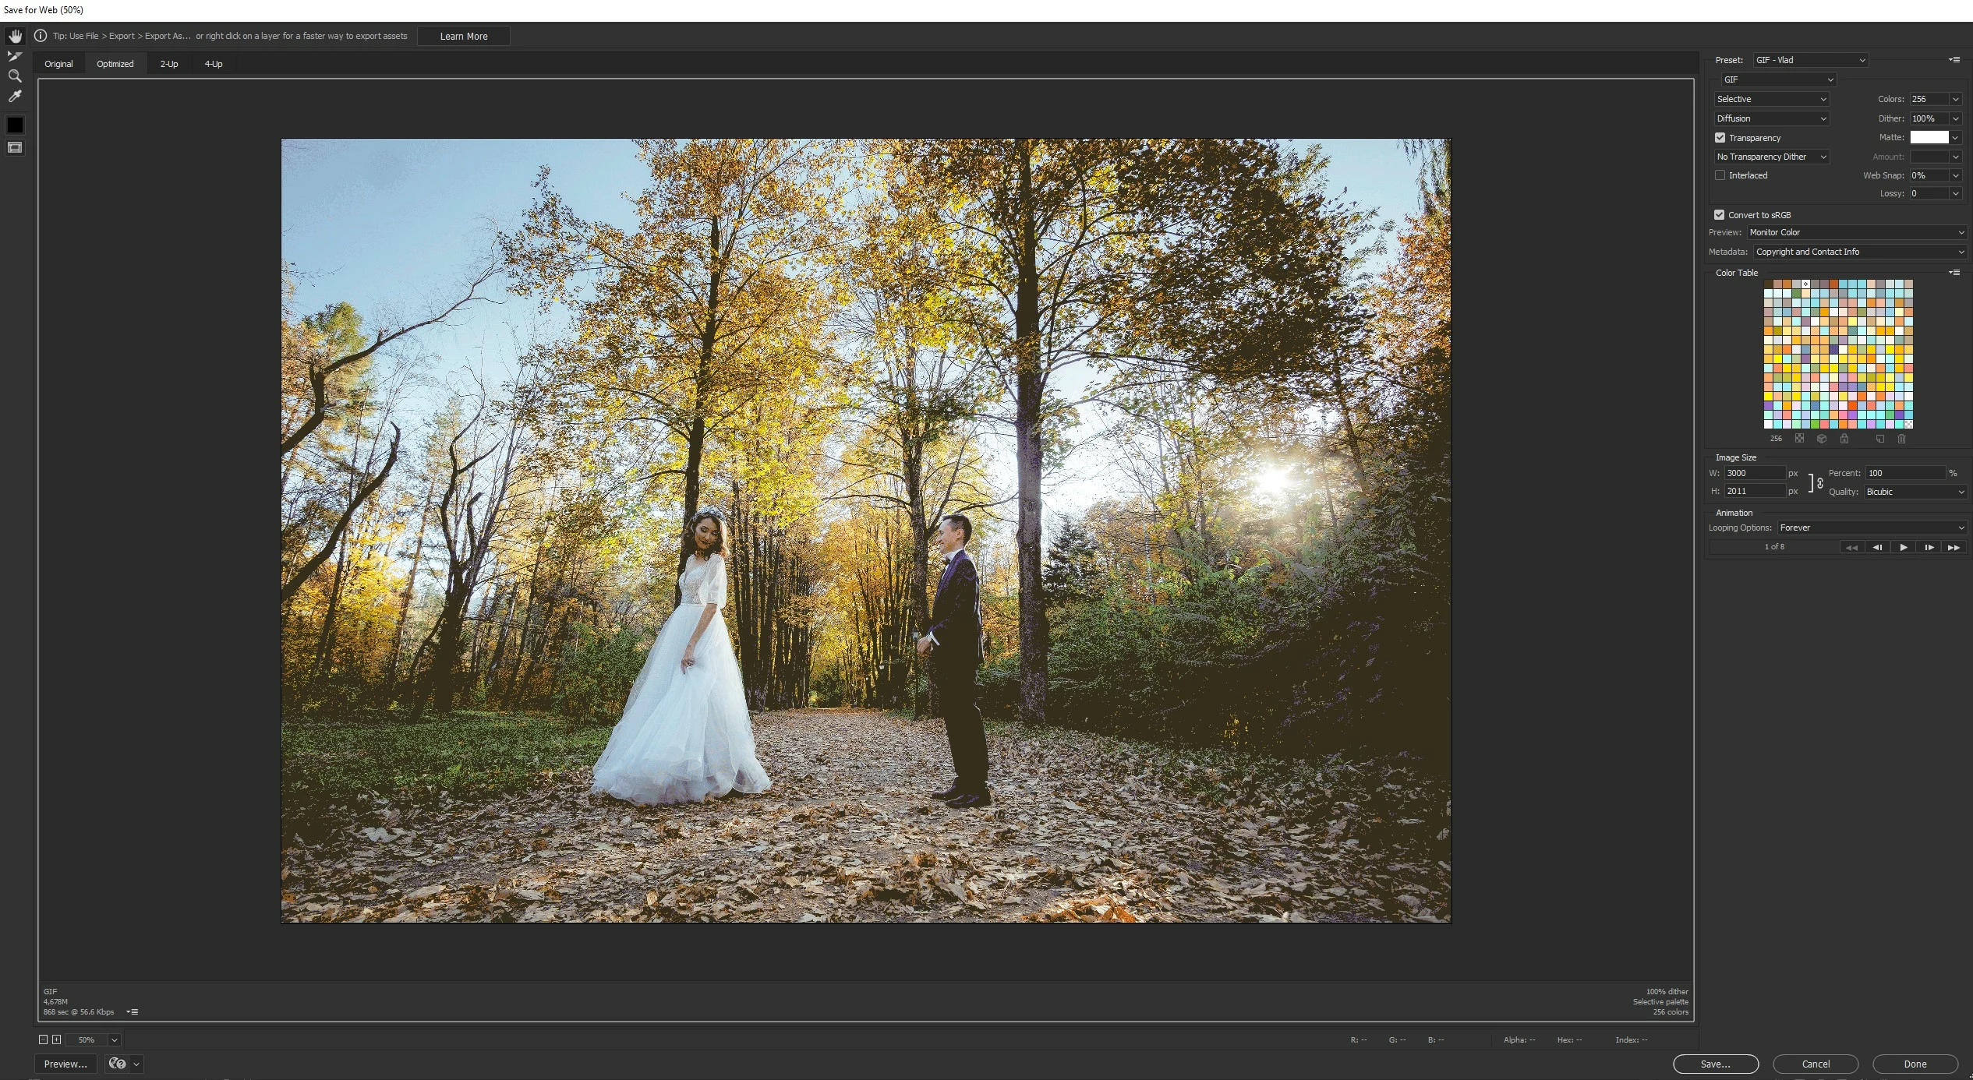Image resolution: width=1973 pixels, height=1080 pixels.
Task: Toggle Convert to sRGB checkbox
Action: tap(1719, 215)
